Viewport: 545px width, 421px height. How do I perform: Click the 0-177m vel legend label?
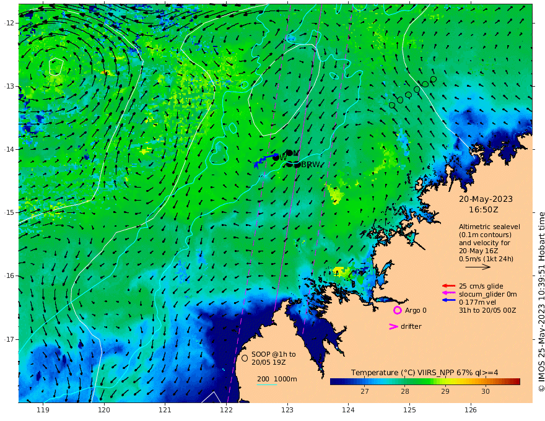pyautogui.click(x=477, y=302)
